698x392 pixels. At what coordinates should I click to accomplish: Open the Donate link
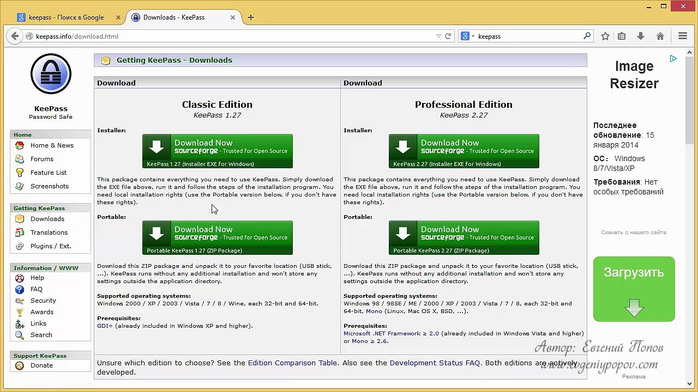tap(41, 365)
